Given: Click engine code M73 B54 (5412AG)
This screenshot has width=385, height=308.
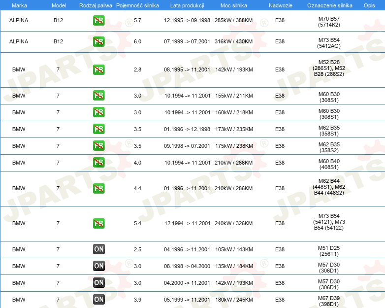Looking at the screenshot, I should point(329,43).
